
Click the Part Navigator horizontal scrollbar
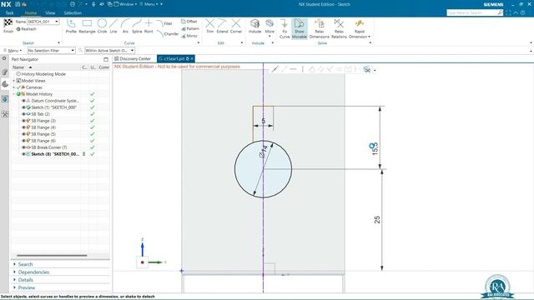(x=52, y=256)
